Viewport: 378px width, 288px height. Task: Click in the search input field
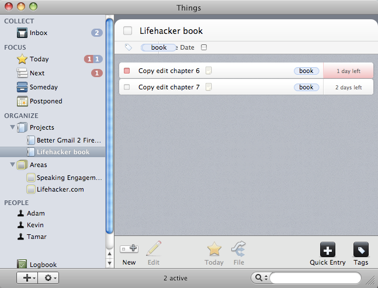point(315,277)
